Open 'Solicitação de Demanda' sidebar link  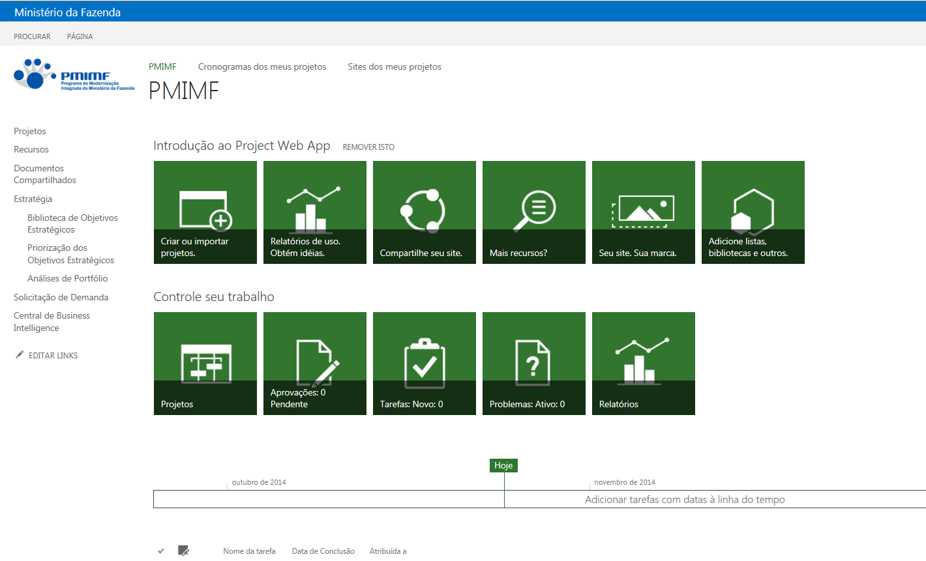(61, 297)
